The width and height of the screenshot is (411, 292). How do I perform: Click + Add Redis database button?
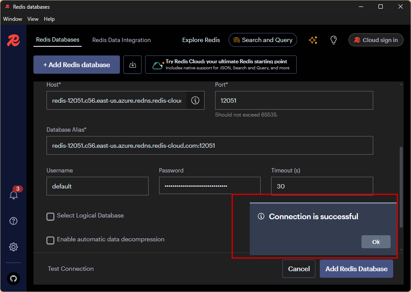[x=76, y=65]
